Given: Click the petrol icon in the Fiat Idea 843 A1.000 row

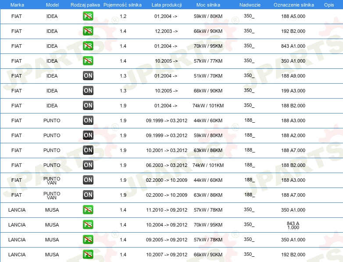Looking at the screenshot, I should [x=88, y=46].
